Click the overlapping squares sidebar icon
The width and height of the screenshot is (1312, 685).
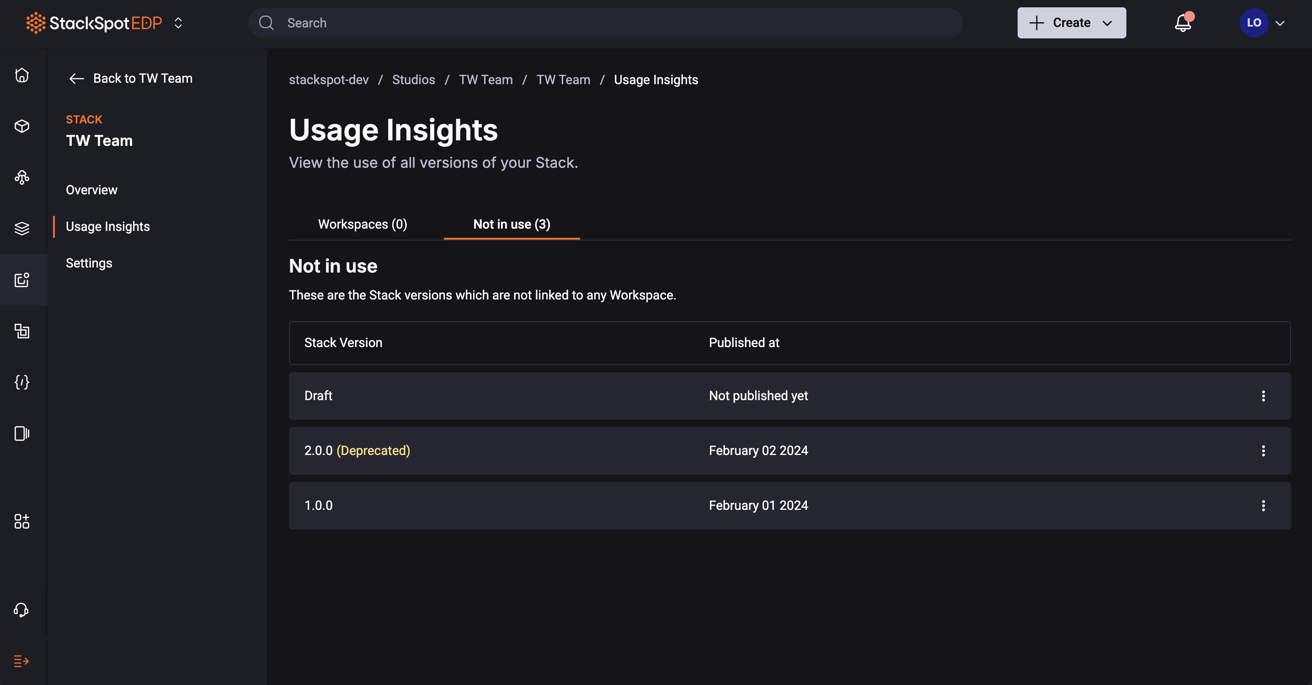click(22, 331)
